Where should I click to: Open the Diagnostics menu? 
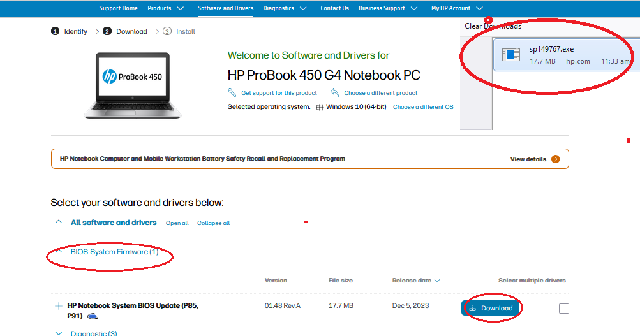point(278,8)
